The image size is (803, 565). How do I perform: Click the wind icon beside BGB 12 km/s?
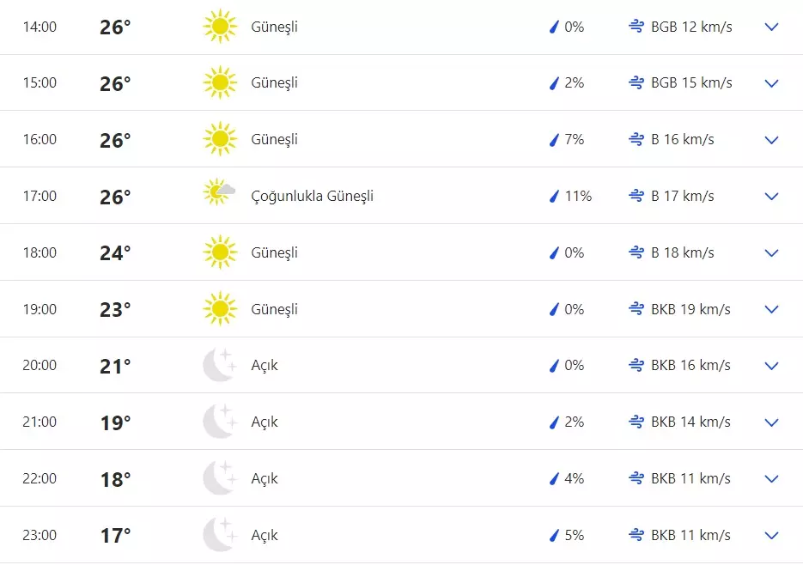[x=636, y=27]
